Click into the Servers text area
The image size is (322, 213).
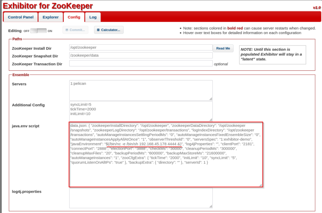pyautogui.click(x=141, y=90)
